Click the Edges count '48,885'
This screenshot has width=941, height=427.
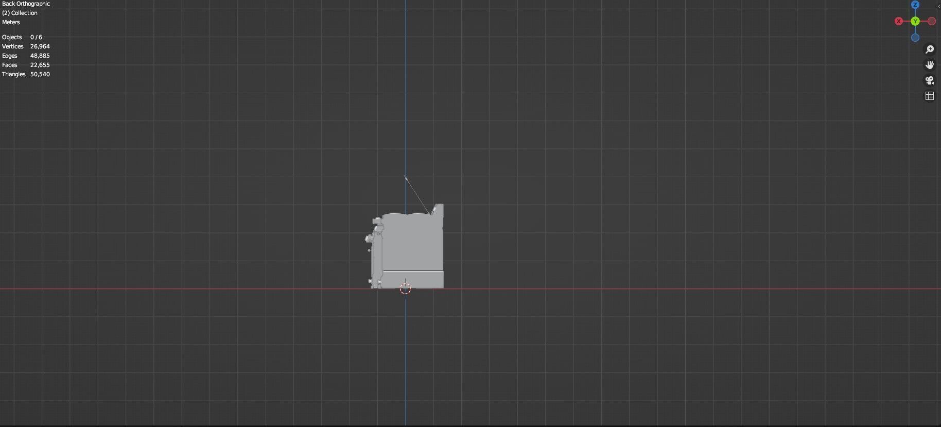(40, 56)
